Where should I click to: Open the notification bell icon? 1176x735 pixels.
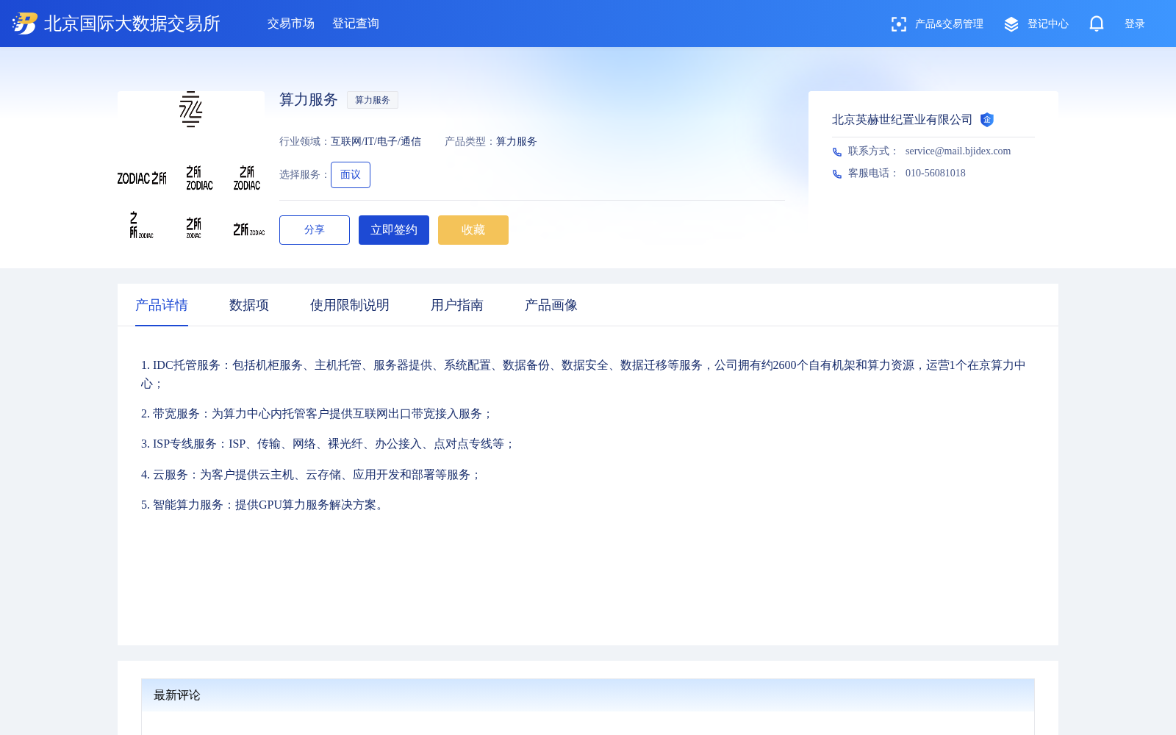click(x=1097, y=24)
